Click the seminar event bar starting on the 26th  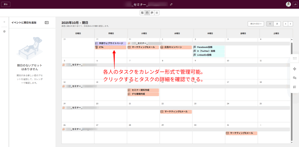pyautogui.click(x=176, y=129)
